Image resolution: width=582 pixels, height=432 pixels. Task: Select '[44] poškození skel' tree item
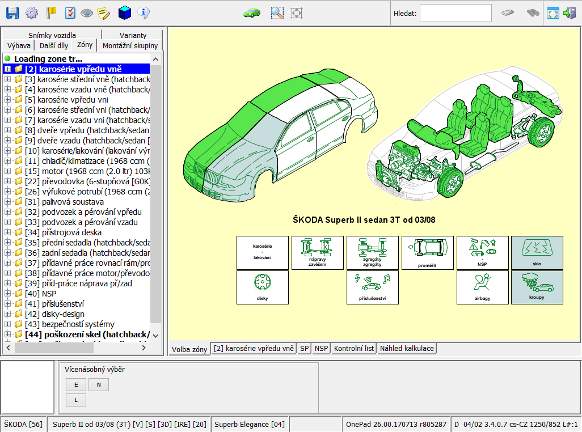click(x=87, y=334)
